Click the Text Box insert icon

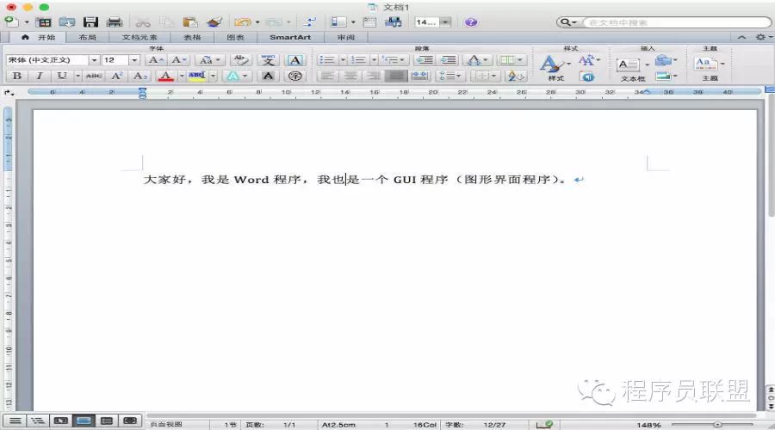click(629, 64)
